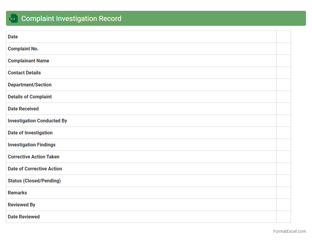Click the green XLS file icon
This screenshot has width=312, height=240.
point(13,18)
